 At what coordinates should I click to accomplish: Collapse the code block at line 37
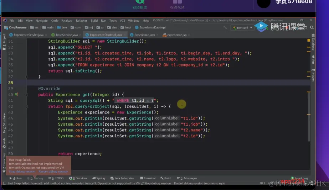27,77
